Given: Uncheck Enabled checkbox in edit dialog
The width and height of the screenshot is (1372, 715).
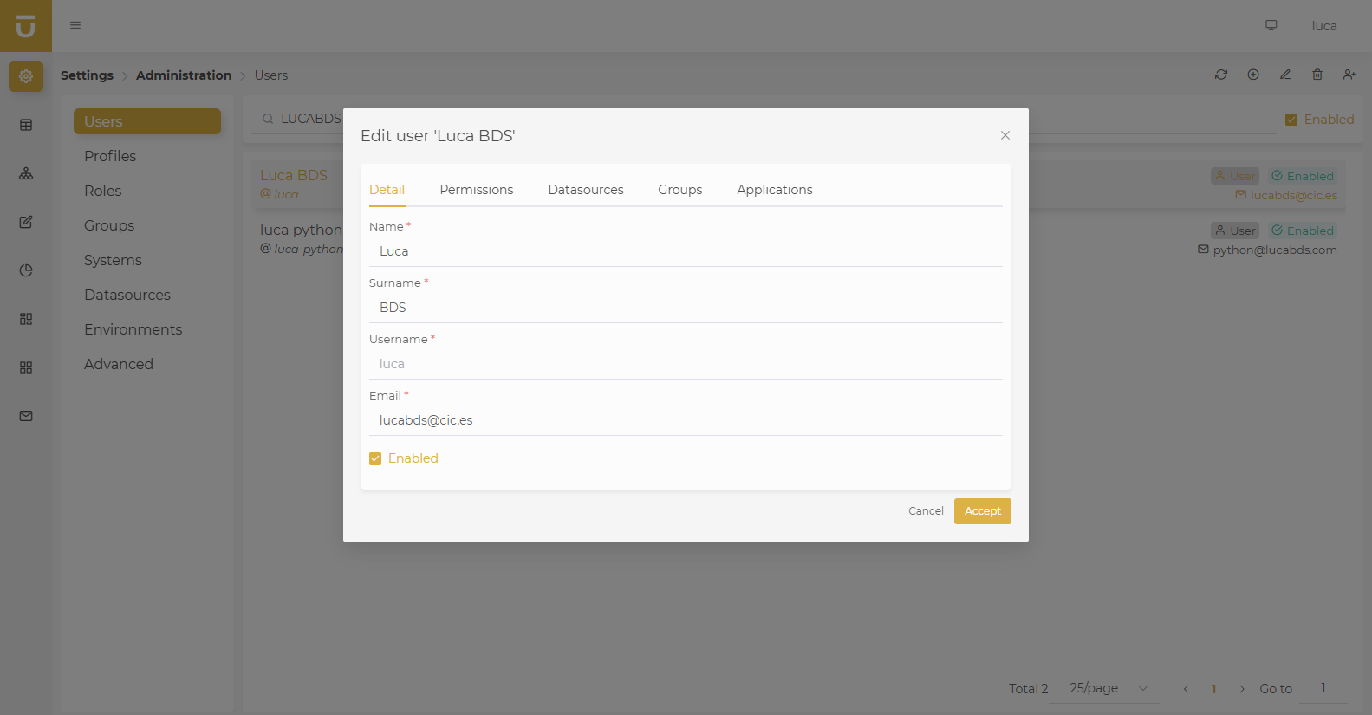Looking at the screenshot, I should click(x=375, y=458).
